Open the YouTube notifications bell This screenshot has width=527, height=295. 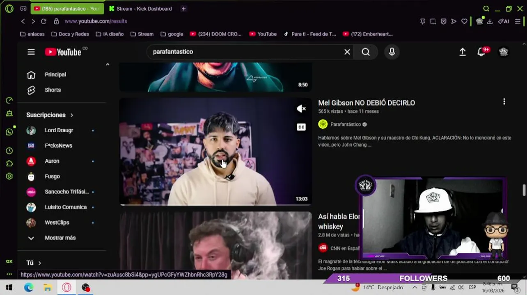coord(481,52)
